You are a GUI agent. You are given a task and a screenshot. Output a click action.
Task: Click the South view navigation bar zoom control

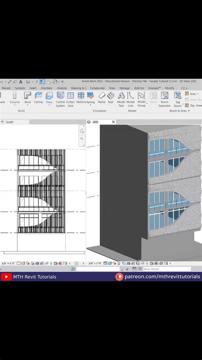(x=82, y=139)
